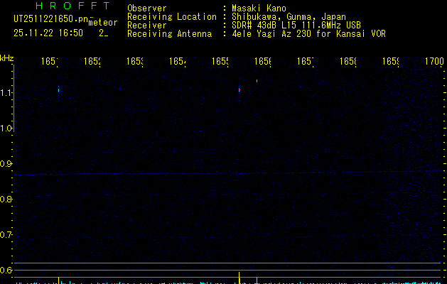
Task: Select the 1.1 kHz frequency tick
Action: 7,93
